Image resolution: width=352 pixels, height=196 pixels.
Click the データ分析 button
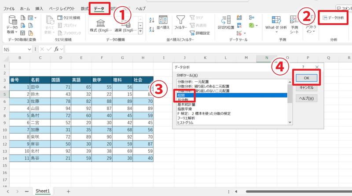[x=333, y=18]
